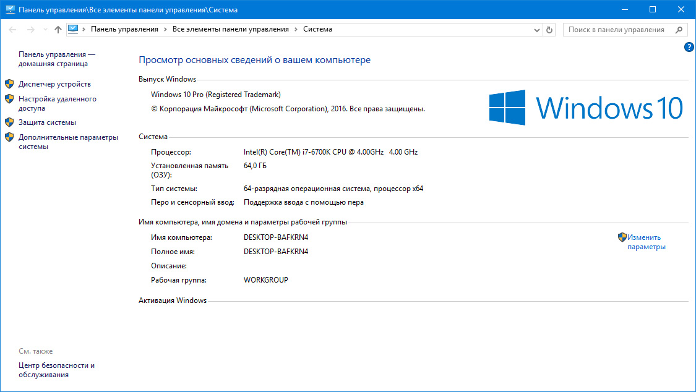Select workgroup value WORKGROUP
Image resolution: width=696 pixels, height=392 pixels.
click(x=266, y=280)
